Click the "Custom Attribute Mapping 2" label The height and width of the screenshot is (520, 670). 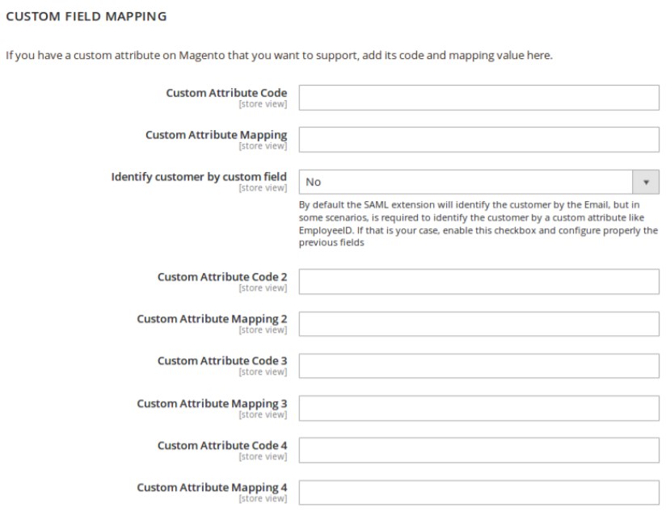coord(212,319)
